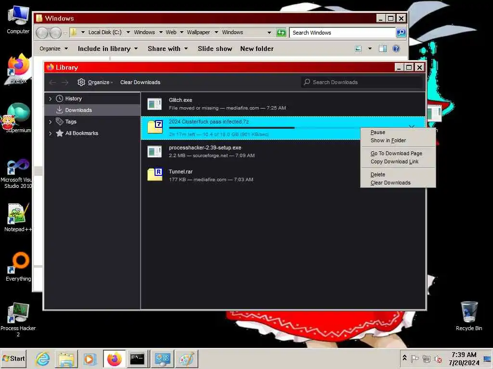
Task: Select processhacker-2.39-setup.exe download entry
Action: (x=283, y=151)
